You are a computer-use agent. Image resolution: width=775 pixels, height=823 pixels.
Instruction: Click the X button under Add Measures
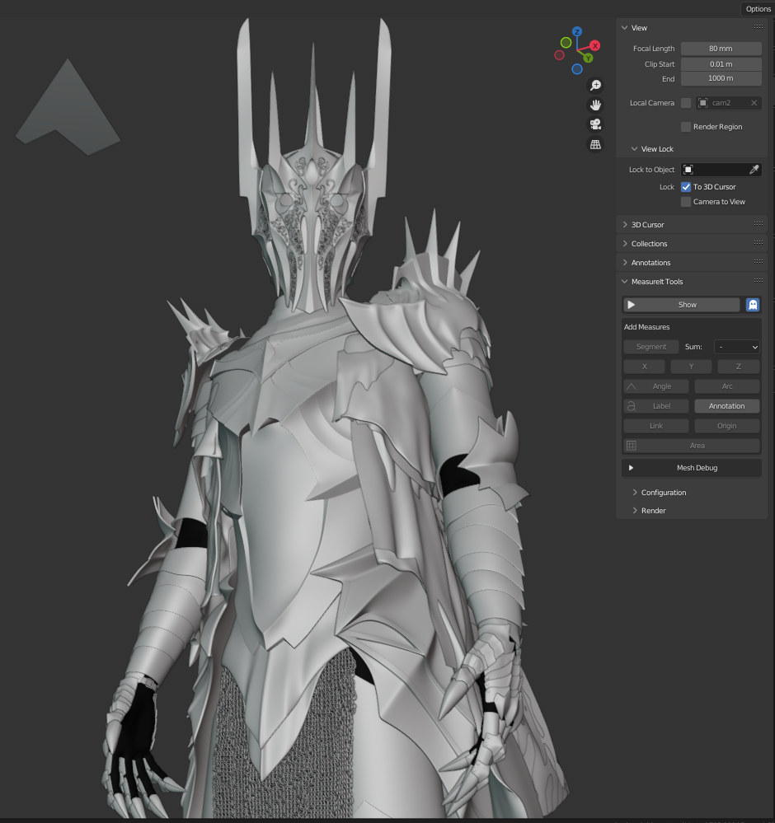point(644,367)
